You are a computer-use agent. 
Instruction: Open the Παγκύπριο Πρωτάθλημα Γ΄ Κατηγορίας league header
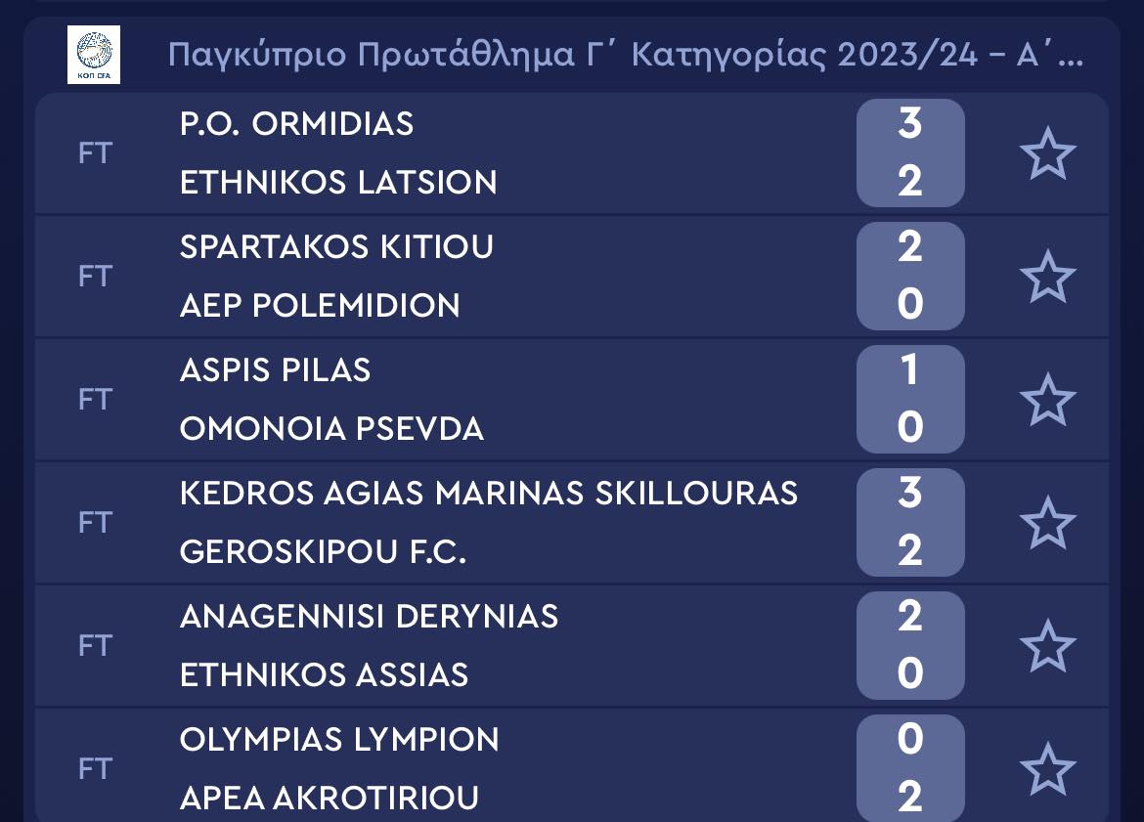click(x=625, y=55)
